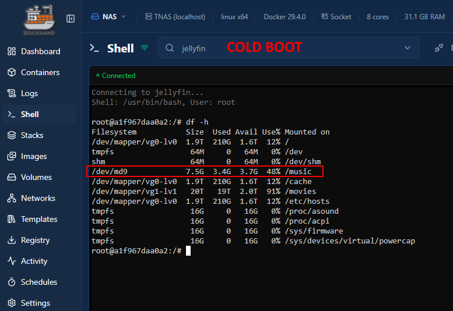The image size is (453, 311).
Task: Click the linux x64 label
Action: coord(234,17)
